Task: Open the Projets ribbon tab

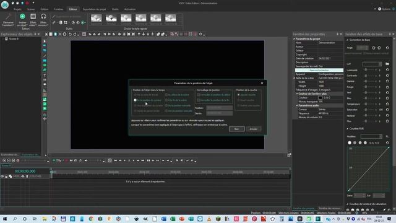Action: pyautogui.click(x=17, y=9)
